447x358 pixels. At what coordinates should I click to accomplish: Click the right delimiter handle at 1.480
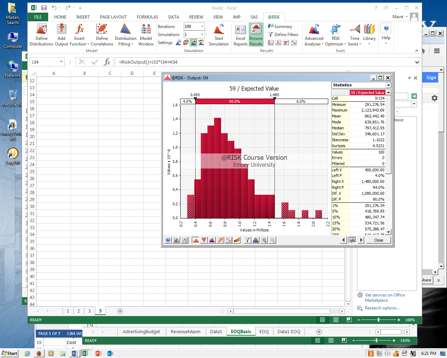274,99
